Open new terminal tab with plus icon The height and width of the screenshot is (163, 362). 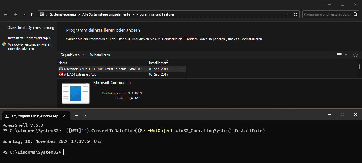pyautogui.click(x=76, y=115)
